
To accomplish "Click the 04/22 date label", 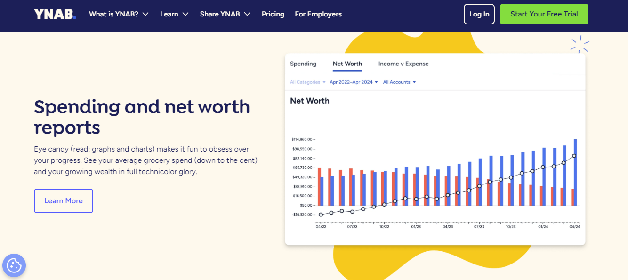I will [x=321, y=227].
